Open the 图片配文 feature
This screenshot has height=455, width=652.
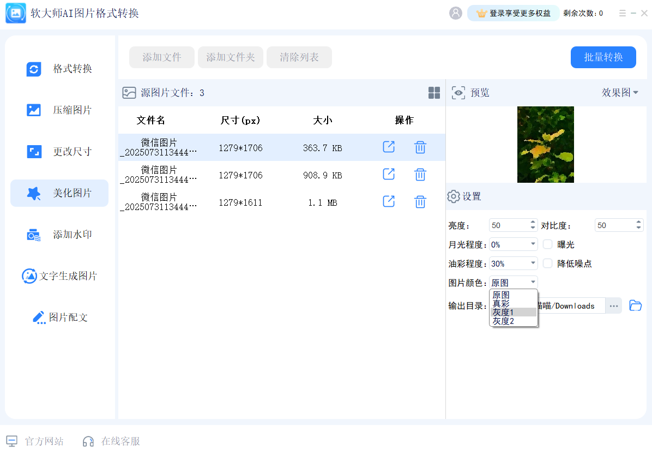coord(59,317)
